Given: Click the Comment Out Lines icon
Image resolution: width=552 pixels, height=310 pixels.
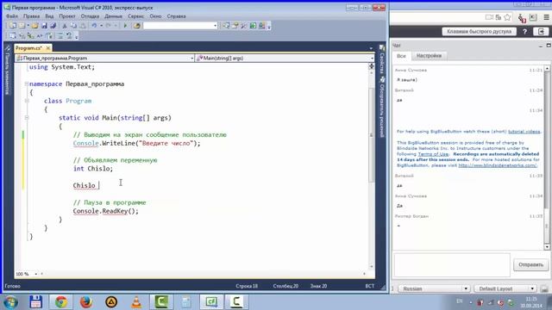Looking at the screenshot, I should [x=60, y=36].
